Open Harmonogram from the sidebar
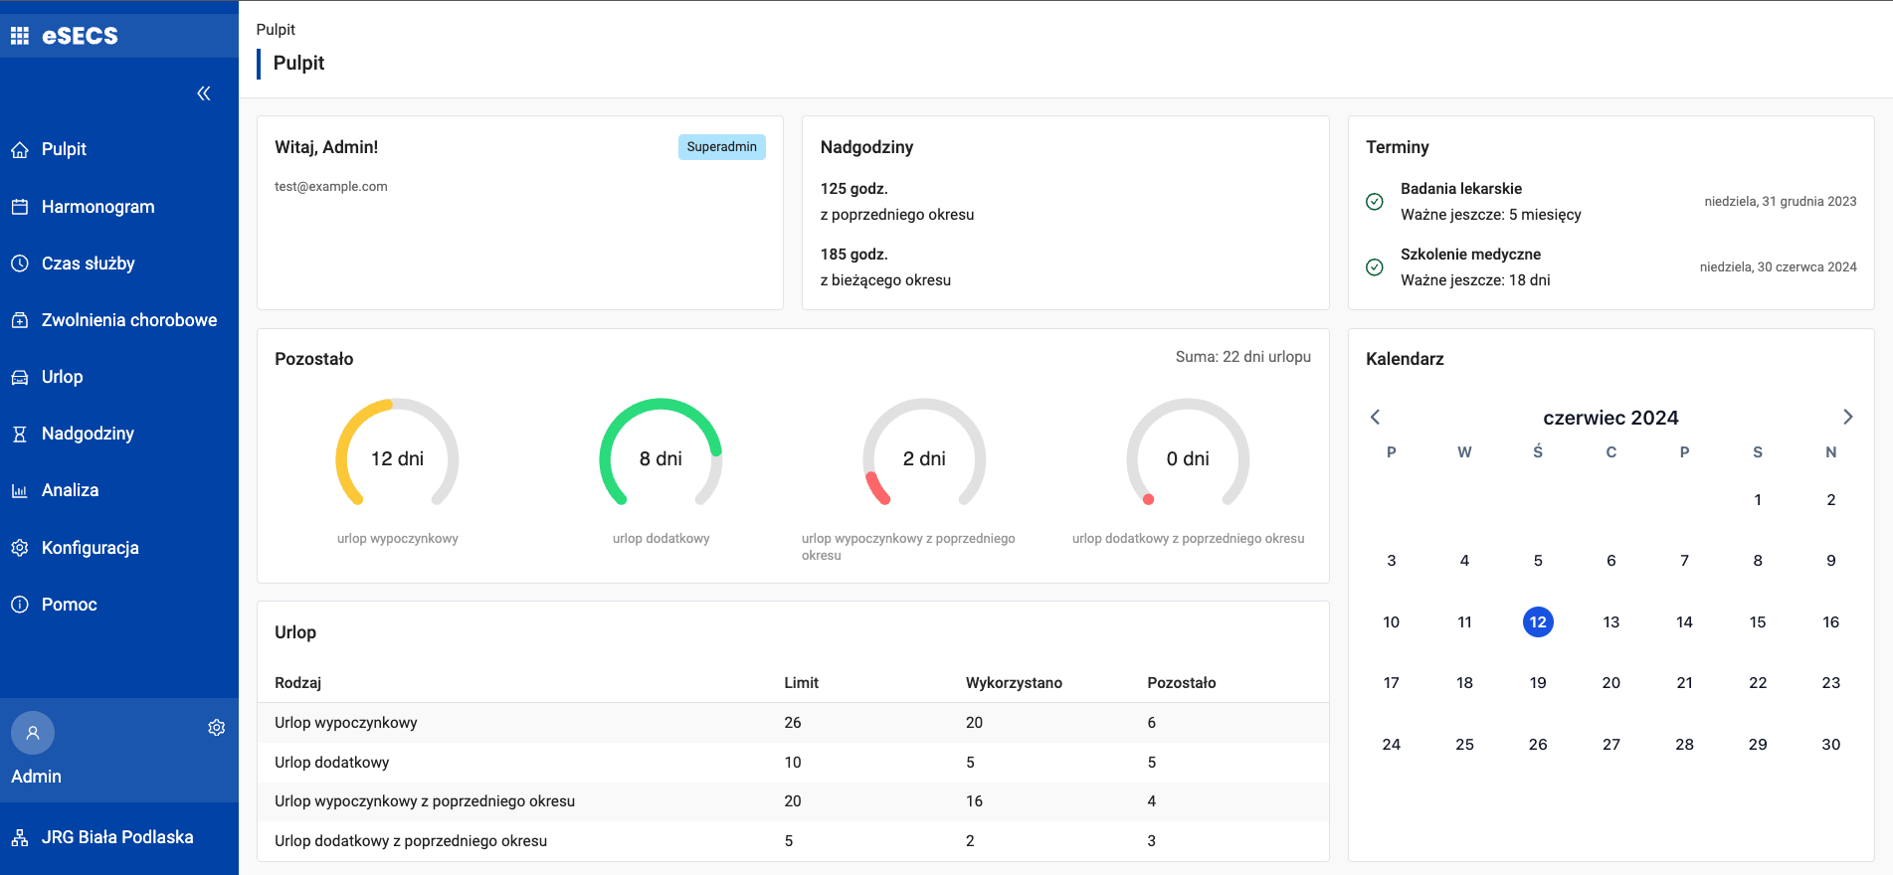Screen dimensions: 1893x875 click(x=97, y=207)
